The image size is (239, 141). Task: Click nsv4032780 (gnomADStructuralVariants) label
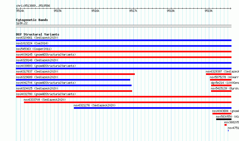(46, 94)
